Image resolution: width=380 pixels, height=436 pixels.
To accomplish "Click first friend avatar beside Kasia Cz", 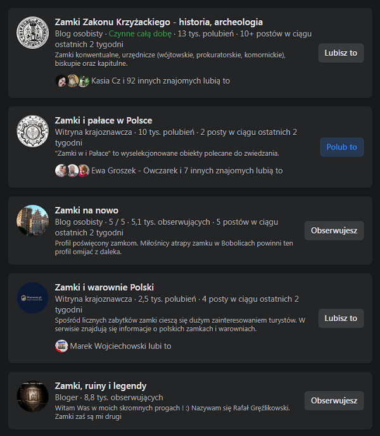I will [x=61, y=81].
